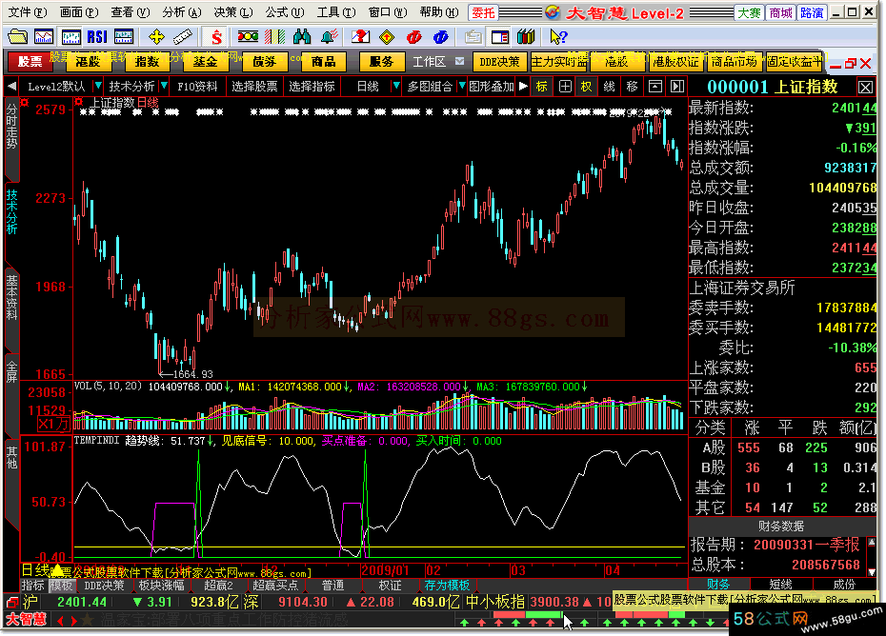Open the 工具(T) menu
This screenshot has width=886, height=636.
tap(335, 11)
